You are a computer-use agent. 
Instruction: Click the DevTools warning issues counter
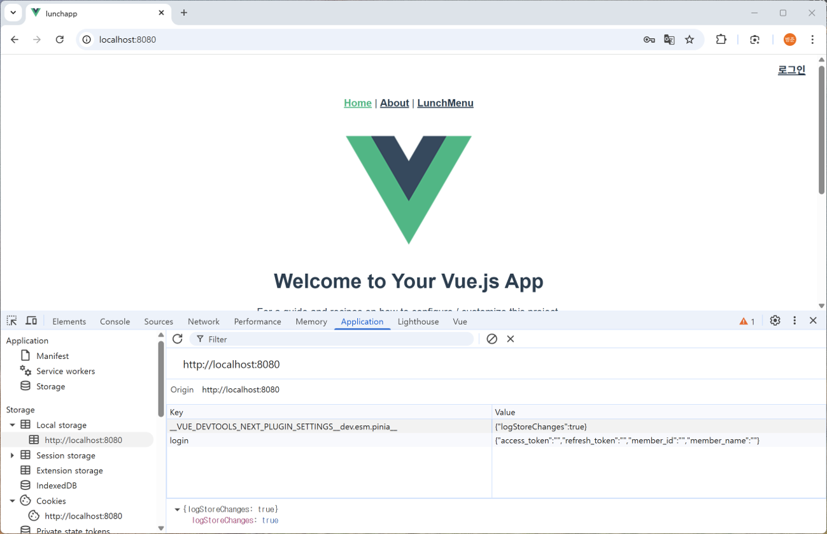click(x=747, y=321)
